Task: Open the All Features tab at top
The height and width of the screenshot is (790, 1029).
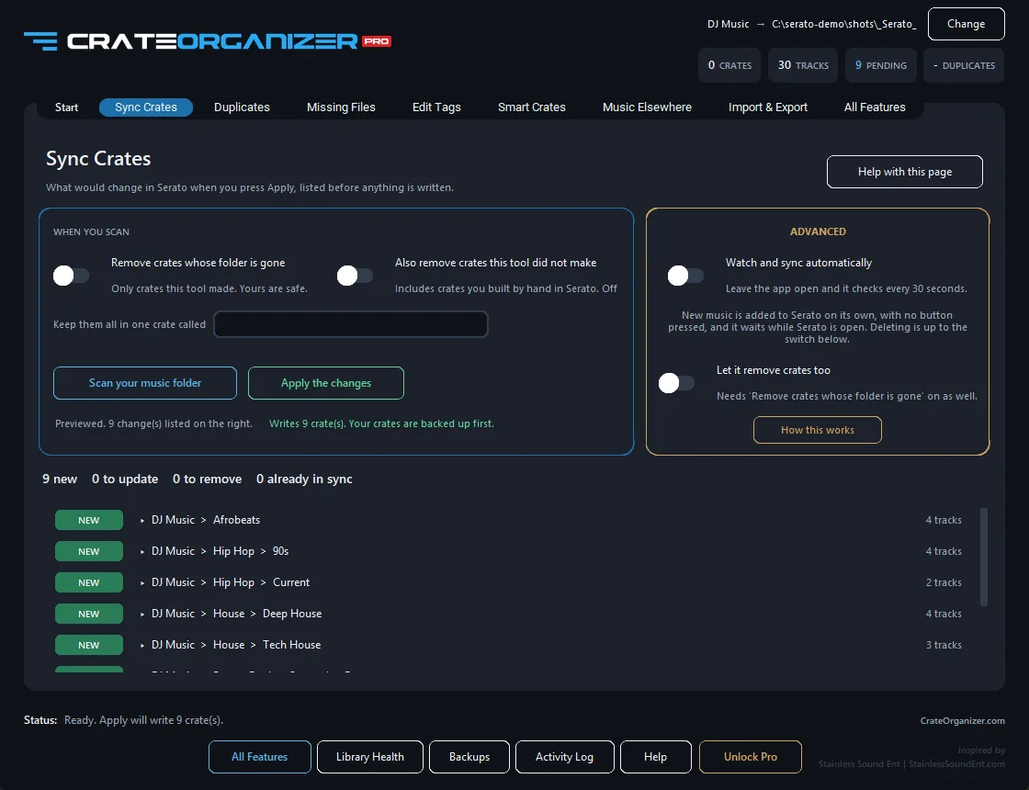Action: point(874,107)
